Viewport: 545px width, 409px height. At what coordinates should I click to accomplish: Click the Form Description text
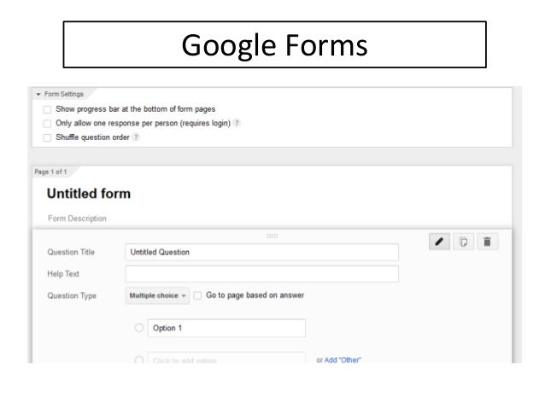(77, 219)
